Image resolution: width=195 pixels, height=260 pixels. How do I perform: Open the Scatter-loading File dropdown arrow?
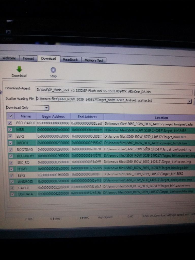189,101
